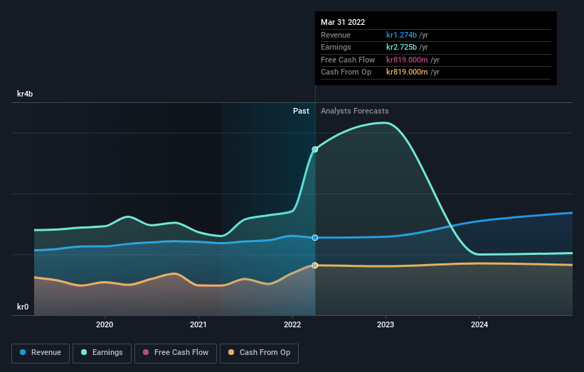Toggle the Cash From Op legend button
The image size is (584, 372).
259,353
